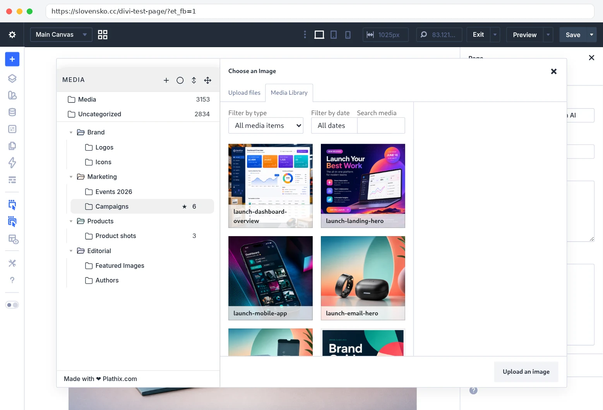Switch to tablet view icon
This screenshot has width=603, height=410.
pos(334,35)
